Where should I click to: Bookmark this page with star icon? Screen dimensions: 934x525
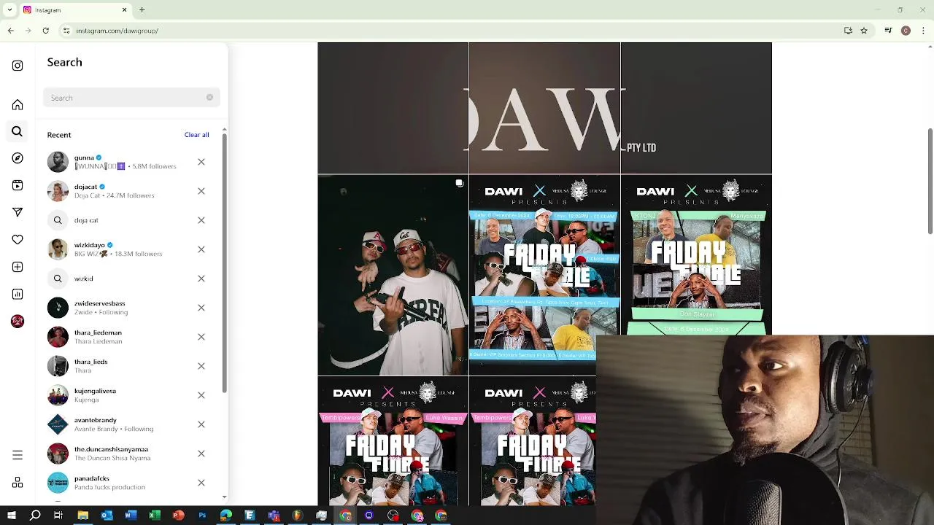(x=864, y=31)
